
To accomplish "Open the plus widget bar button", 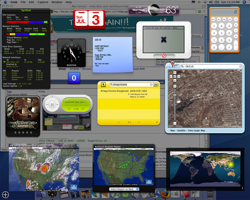I will (5, 195).
